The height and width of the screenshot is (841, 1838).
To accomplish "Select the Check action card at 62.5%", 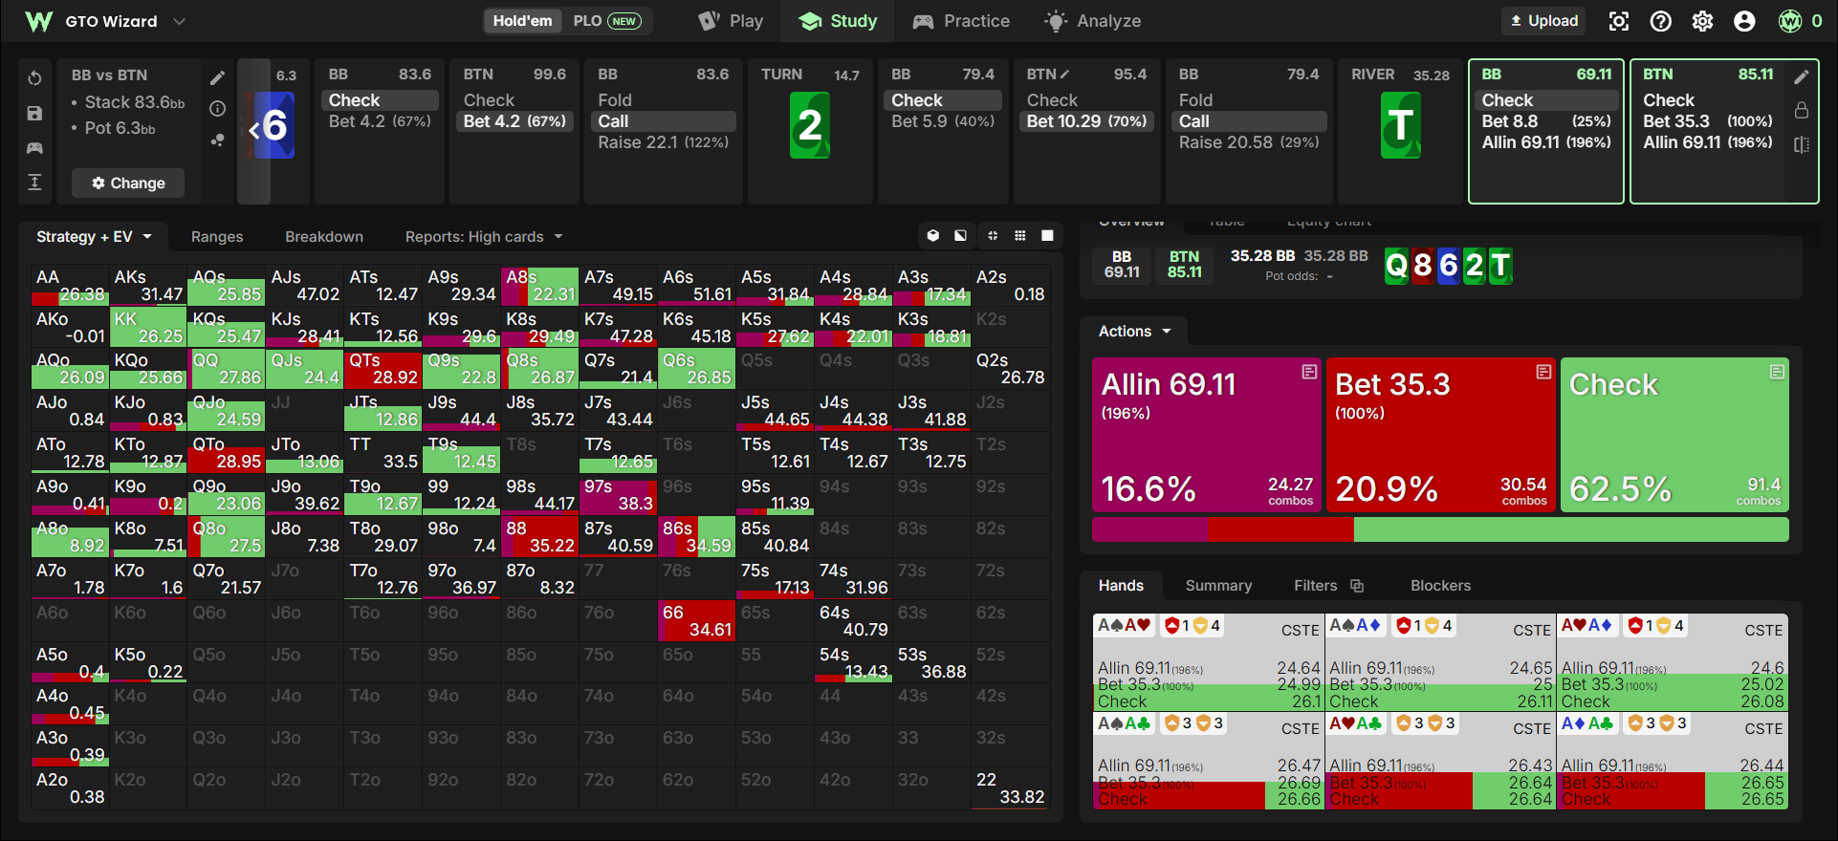I will click(x=1674, y=435).
